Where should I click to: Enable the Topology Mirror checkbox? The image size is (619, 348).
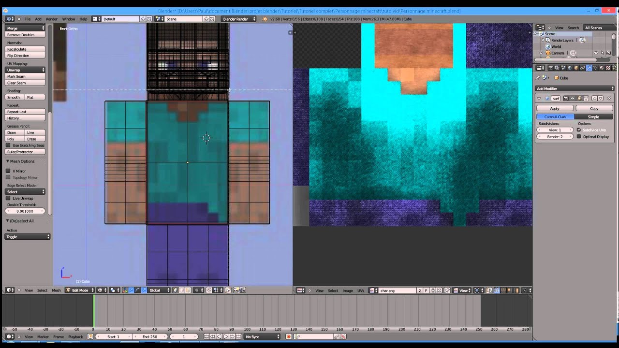tap(8, 177)
